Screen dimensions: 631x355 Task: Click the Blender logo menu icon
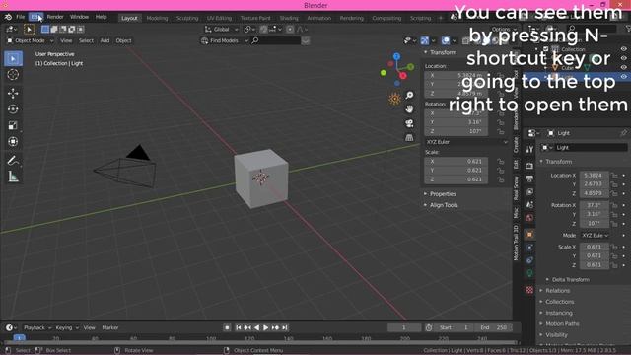8,17
